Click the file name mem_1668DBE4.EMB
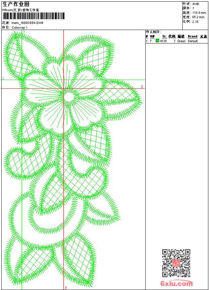209x290 pixels. coord(27,23)
